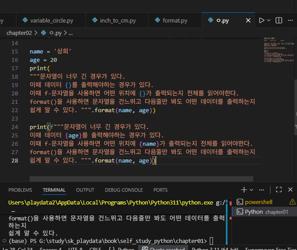
Task: Click Quota reached in status bar
Action: click(x=163, y=249)
